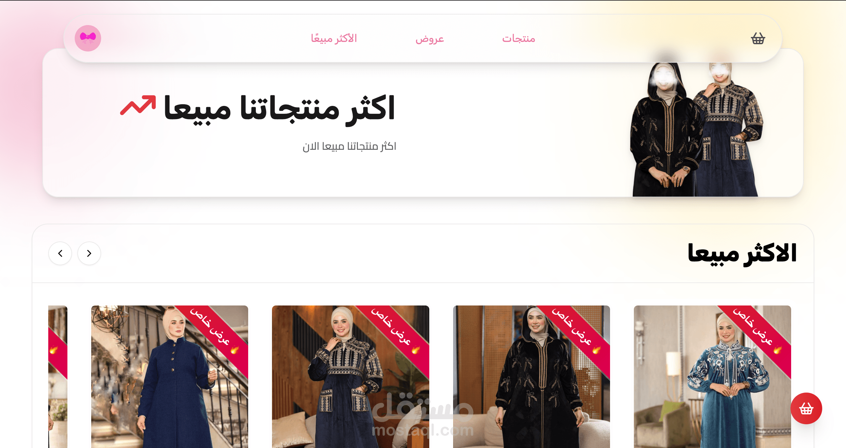Image resolution: width=846 pixels, height=448 pixels.
Task: Click the pink bow logo
Action: [x=88, y=38]
